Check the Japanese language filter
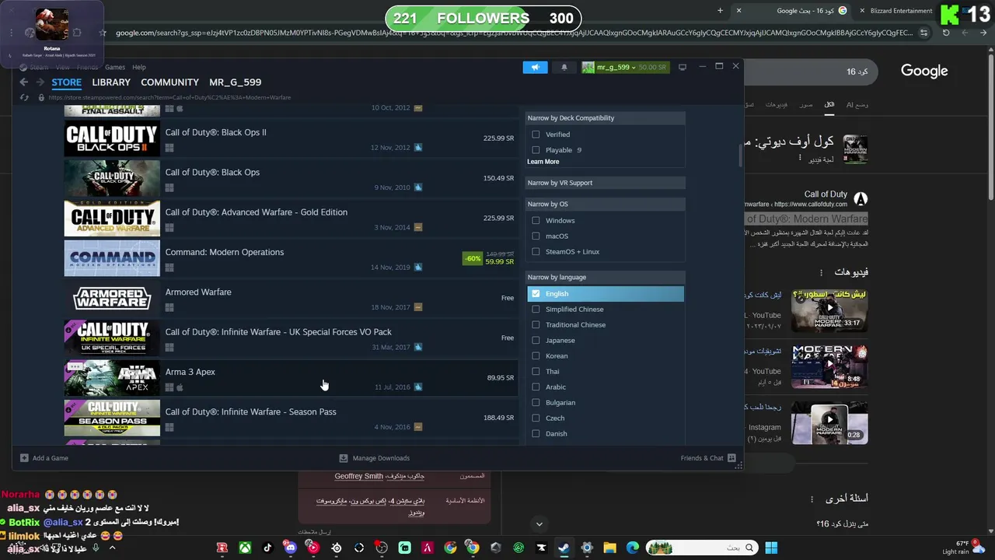Viewport: 995px width, 560px height. tap(536, 340)
